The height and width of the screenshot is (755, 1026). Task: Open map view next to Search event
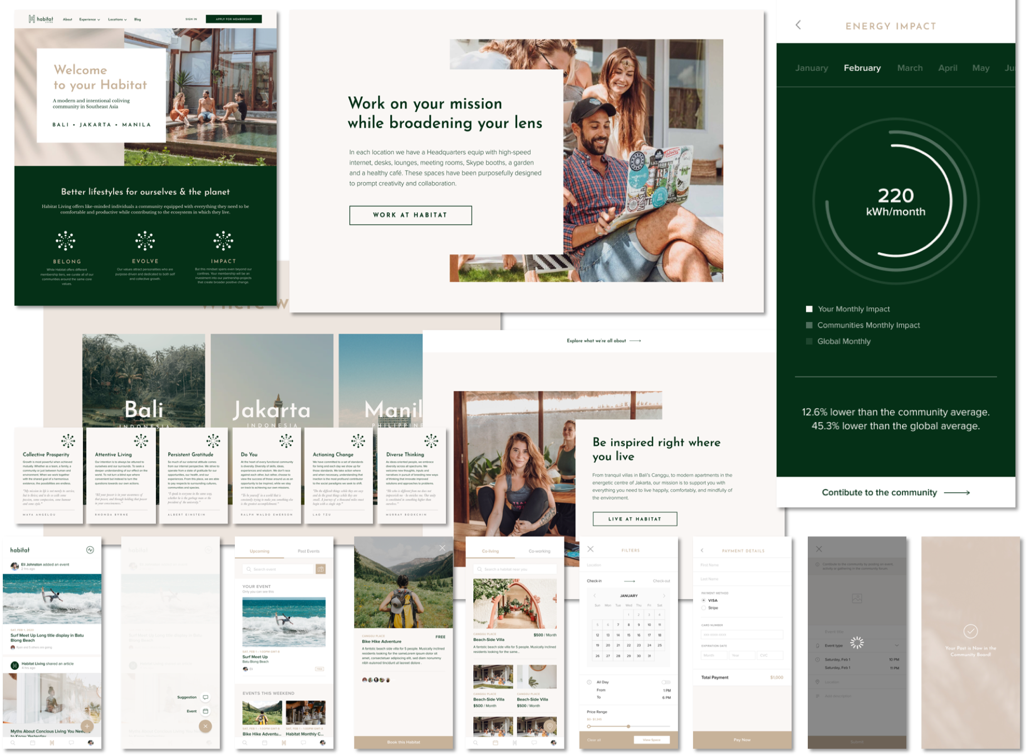pos(321,569)
